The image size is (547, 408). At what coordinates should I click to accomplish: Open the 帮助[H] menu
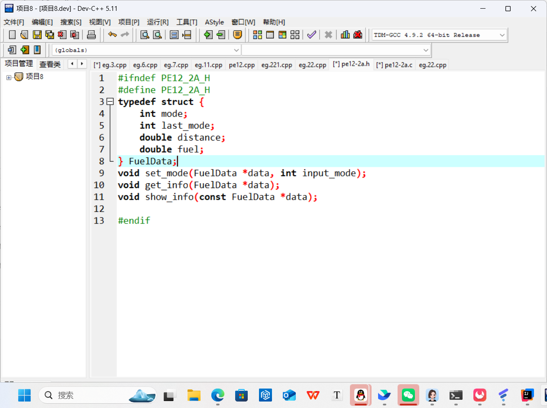click(274, 22)
